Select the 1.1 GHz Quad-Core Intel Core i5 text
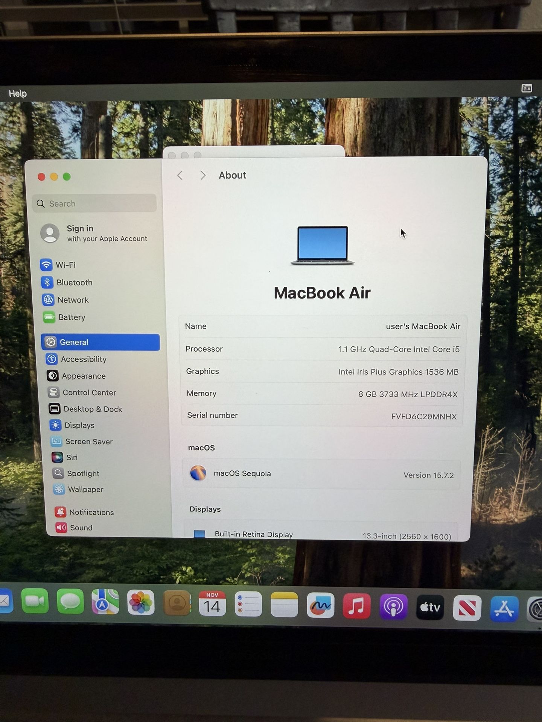The width and height of the screenshot is (542, 722). pos(399,349)
